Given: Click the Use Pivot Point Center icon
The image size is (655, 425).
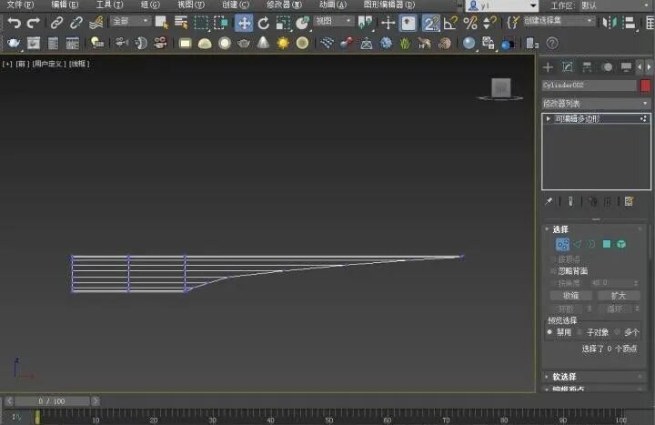Looking at the screenshot, I should [x=365, y=23].
